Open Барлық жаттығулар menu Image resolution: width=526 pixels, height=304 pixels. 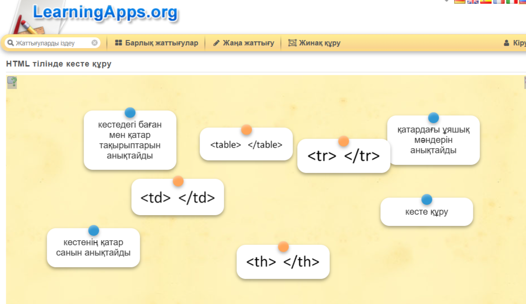tap(156, 43)
